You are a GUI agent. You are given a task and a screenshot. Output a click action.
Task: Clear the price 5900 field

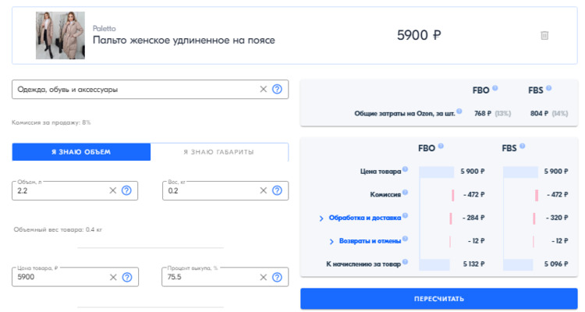113,278
